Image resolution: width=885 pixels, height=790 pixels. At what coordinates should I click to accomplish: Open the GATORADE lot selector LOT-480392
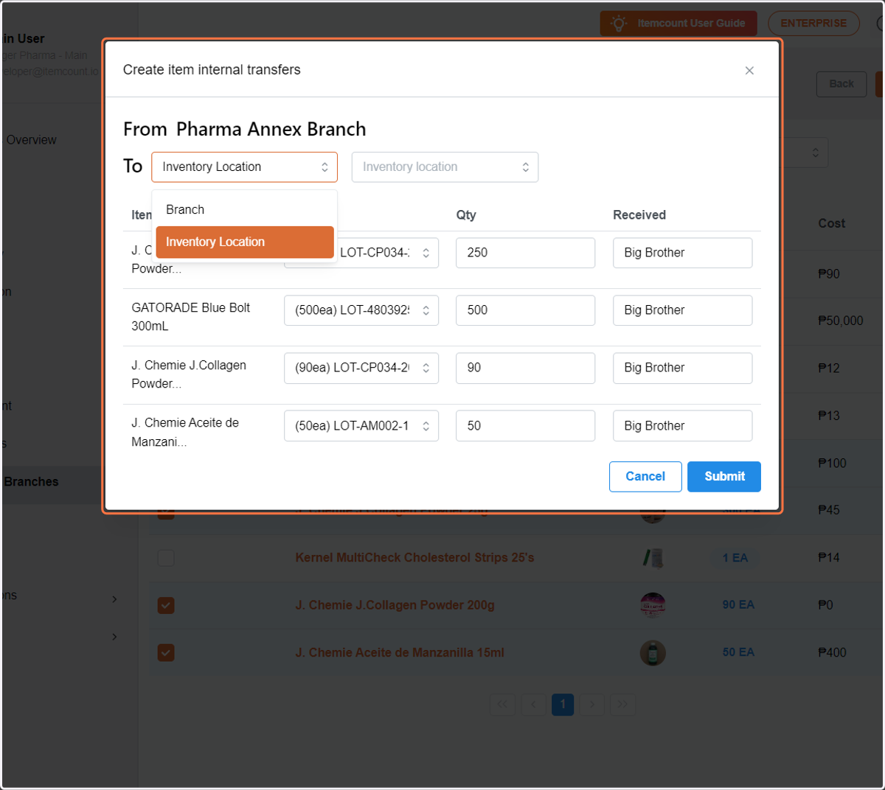[361, 310]
